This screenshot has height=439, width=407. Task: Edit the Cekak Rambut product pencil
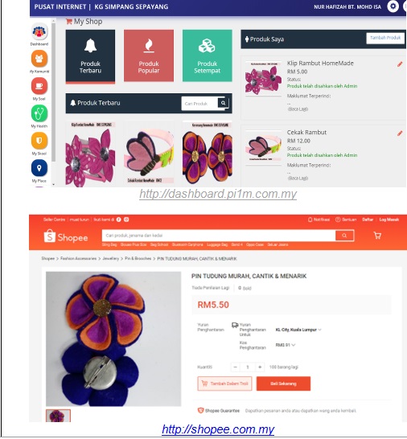[400, 133]
